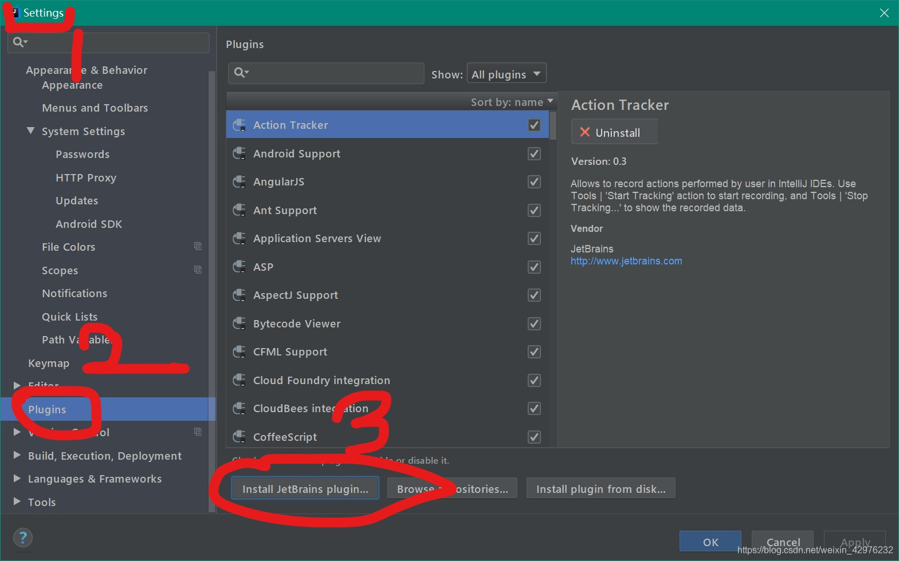Viewport: 899px width, 561px height.
Task: Select Appearance in the settings tree
Action: point(72,85)
